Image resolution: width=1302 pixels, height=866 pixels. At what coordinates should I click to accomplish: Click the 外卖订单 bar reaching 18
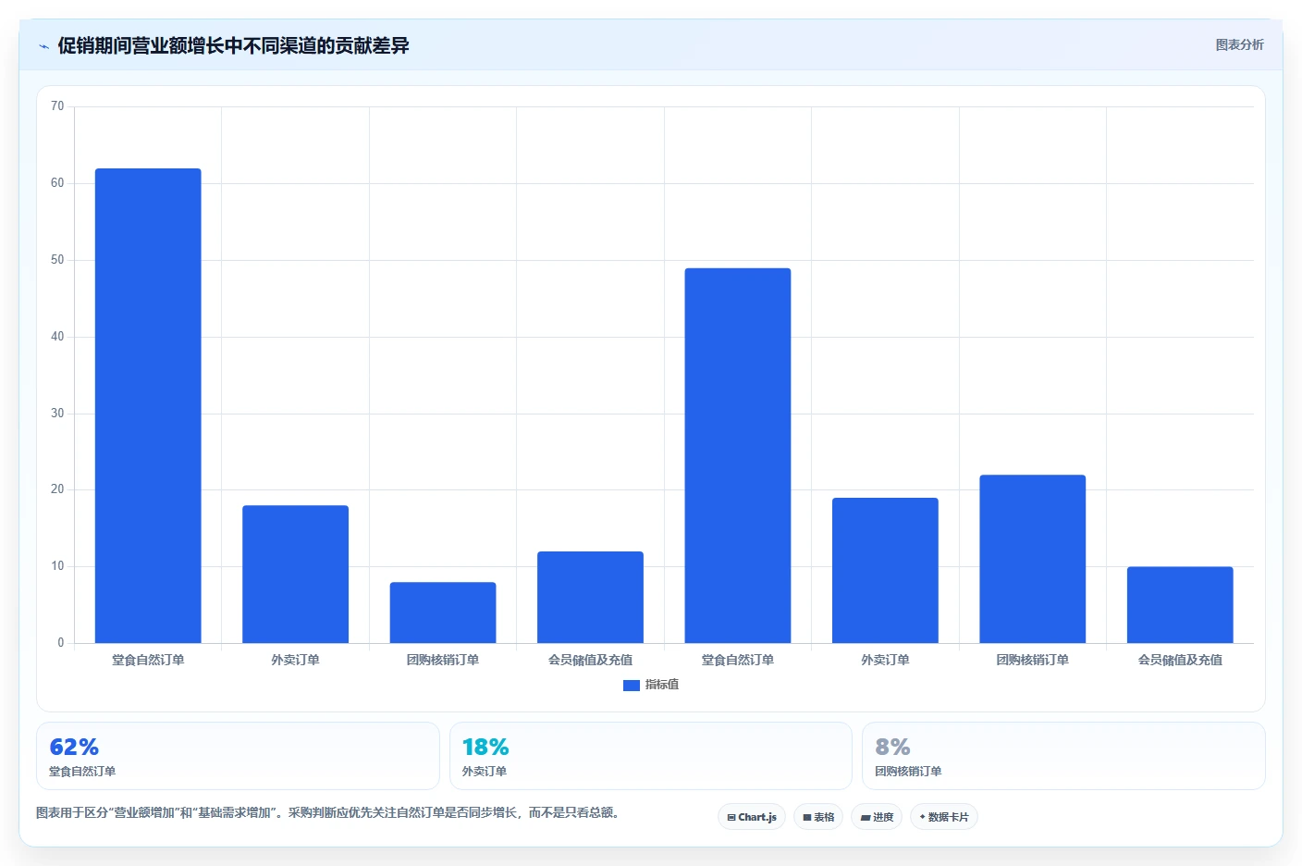(296, 575)
